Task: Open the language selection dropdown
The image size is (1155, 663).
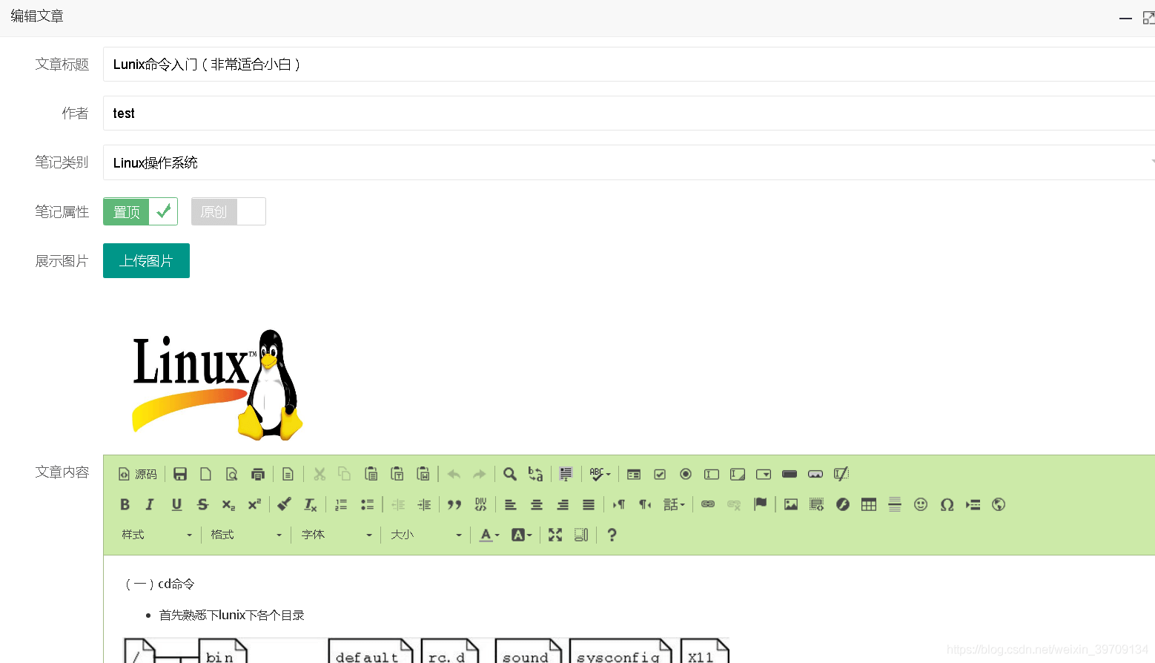Action: pos(674,504)
